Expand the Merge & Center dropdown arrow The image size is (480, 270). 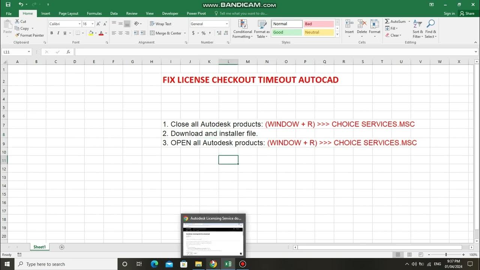[184, 33]
